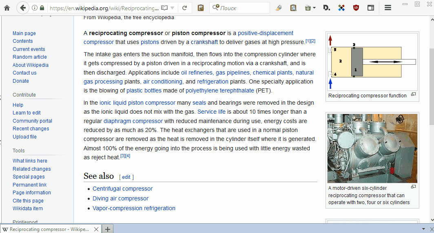Open a new tab with plus button
This screenshot has height=233, width=434.
108,229
